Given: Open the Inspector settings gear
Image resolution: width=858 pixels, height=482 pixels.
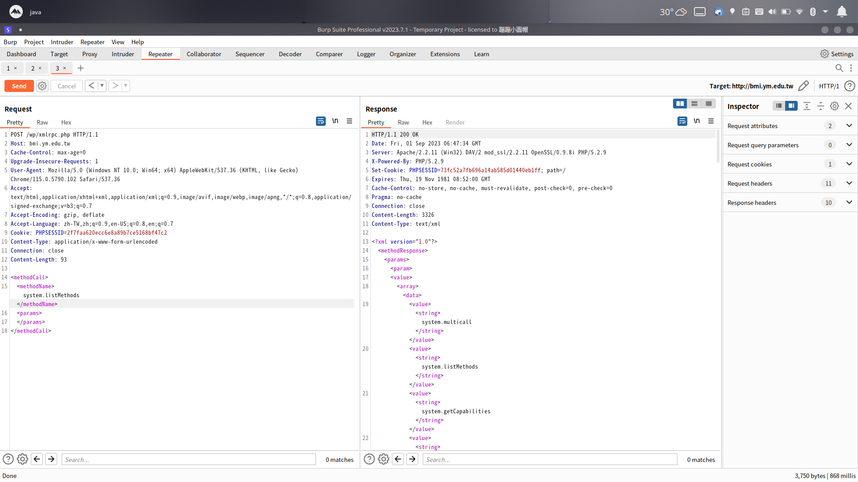Looking at the screenshot, I should pyautogui.click(x=834, y=106).
